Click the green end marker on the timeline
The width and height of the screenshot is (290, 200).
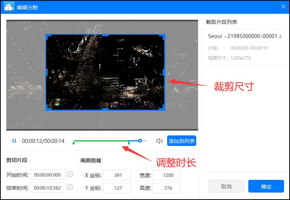129,143
